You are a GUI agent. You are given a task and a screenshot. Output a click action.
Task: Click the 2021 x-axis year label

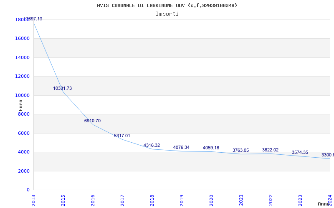241,200
